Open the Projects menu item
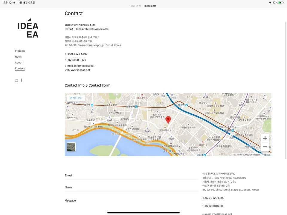Viewport: 287px width, 215px height. pos(20,51)
